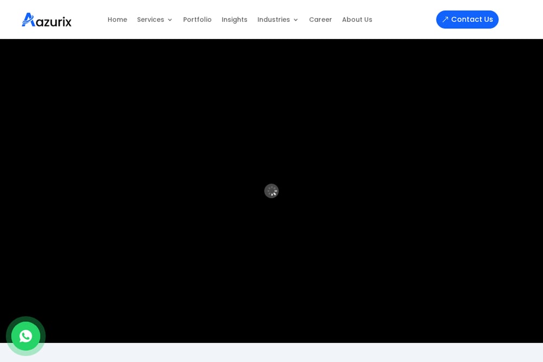Go to the Home page link
This screenshot has width=543, height=362.
[117, 20]
